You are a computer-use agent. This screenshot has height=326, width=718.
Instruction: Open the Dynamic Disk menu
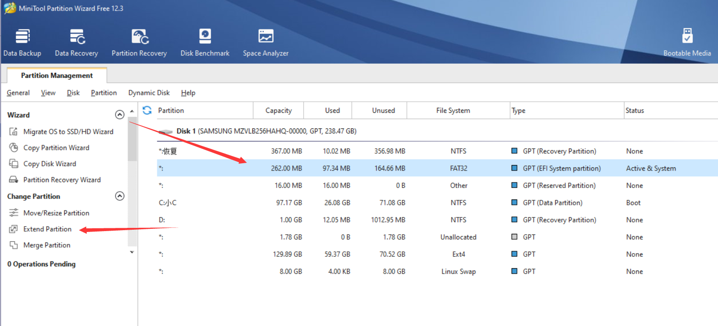click(149, 93)
